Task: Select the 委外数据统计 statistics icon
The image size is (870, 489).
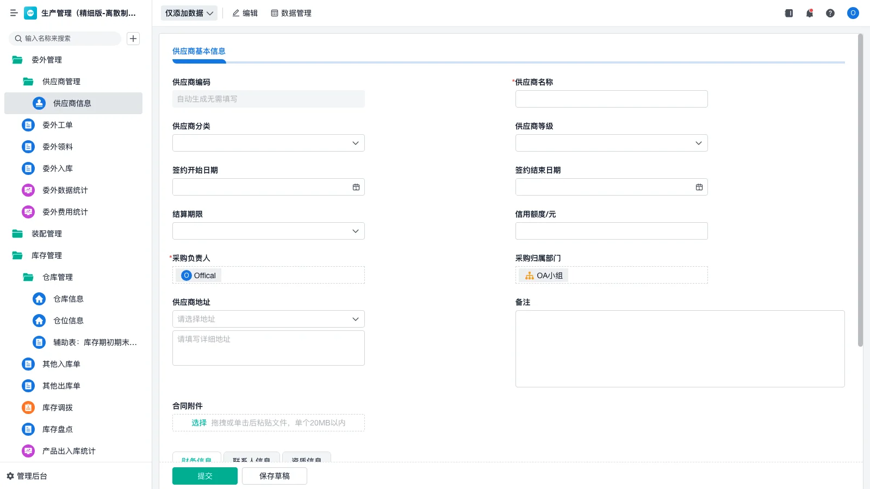Action: pyautogui.click(x=28, y=190)
